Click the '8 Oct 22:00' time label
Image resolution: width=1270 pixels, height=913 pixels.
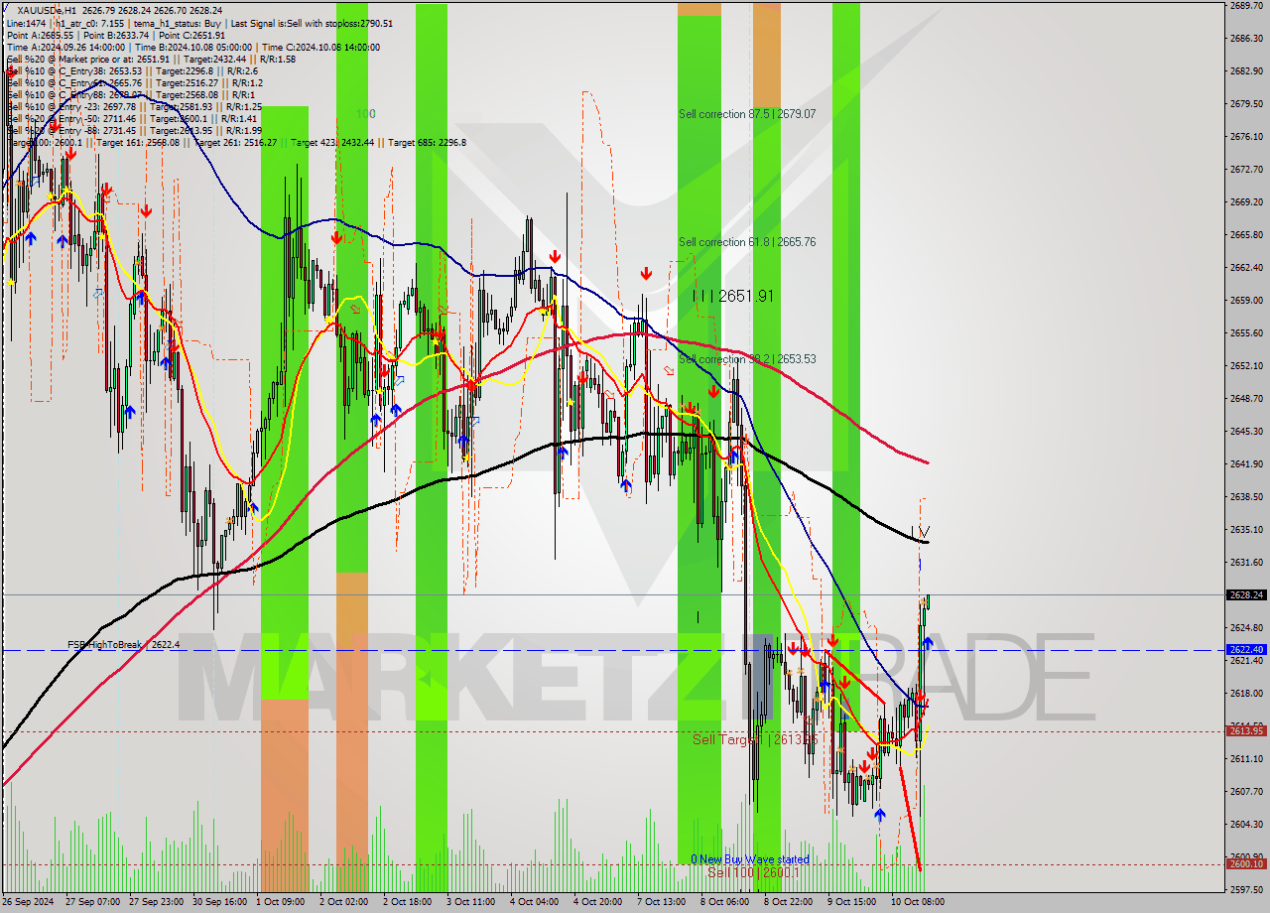789,902
